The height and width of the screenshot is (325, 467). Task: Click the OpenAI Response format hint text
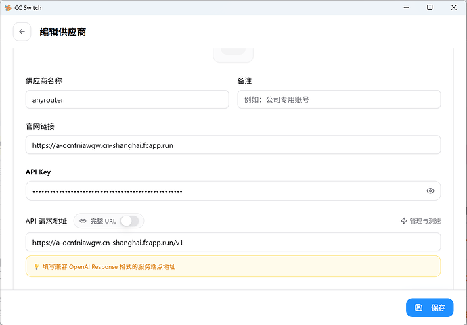(109, 267)
